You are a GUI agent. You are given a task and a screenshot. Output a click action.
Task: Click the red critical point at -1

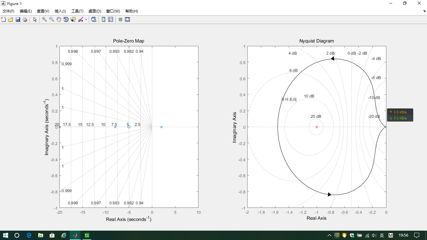(317, 127)
